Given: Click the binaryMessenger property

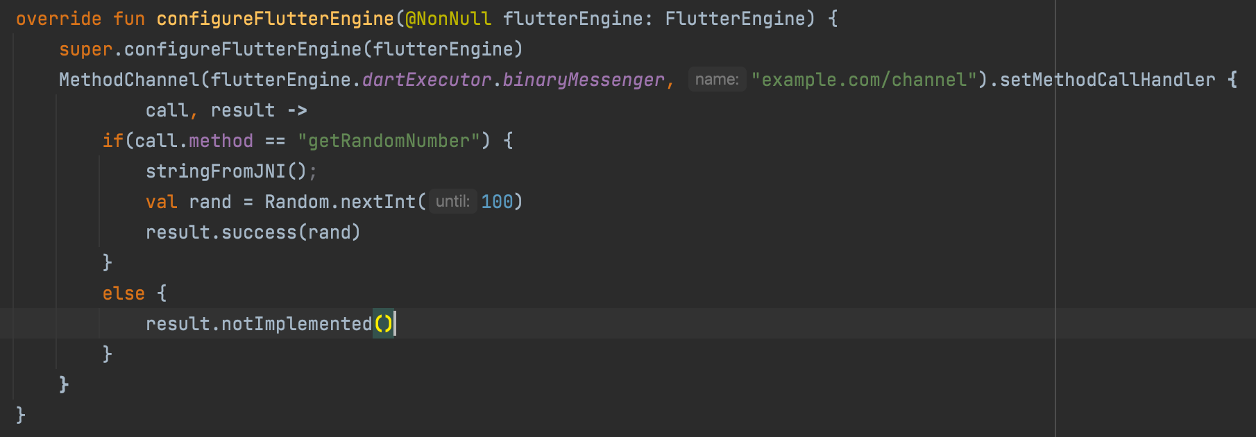Looking at the screenshot, I should [x=584, y=80].
